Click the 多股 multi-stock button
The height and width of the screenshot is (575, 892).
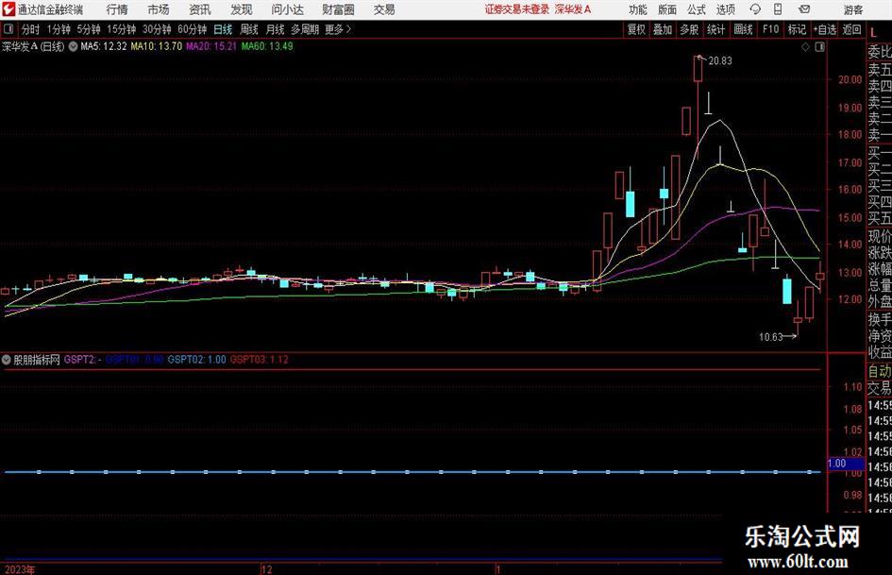(x=689, y=29)
